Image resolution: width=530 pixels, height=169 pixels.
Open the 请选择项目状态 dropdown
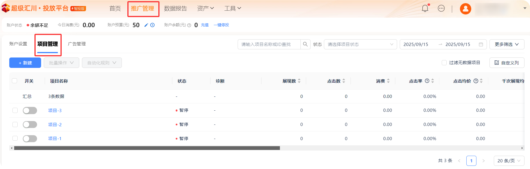click(360, 44)
